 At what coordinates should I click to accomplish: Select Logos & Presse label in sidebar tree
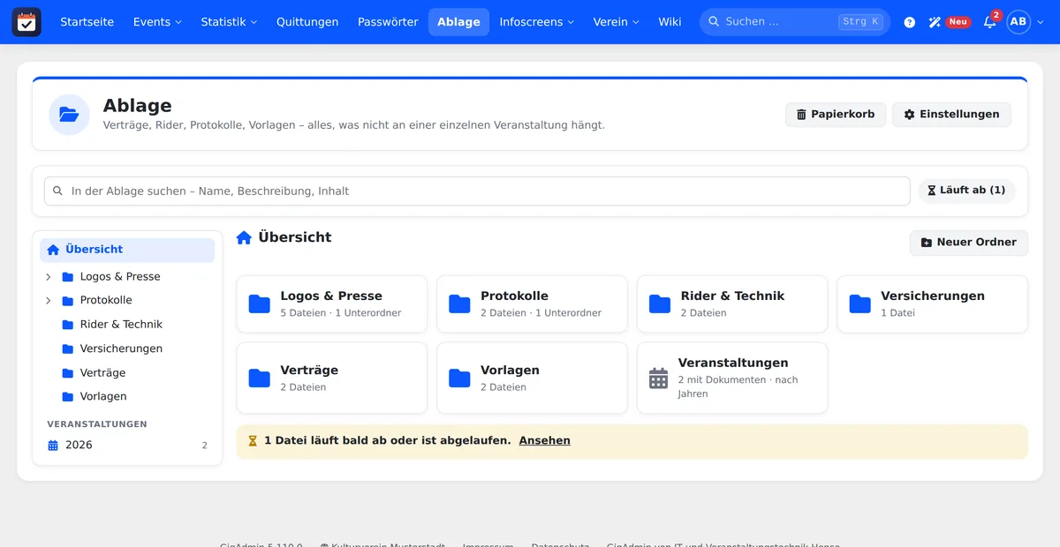(120, 277)
